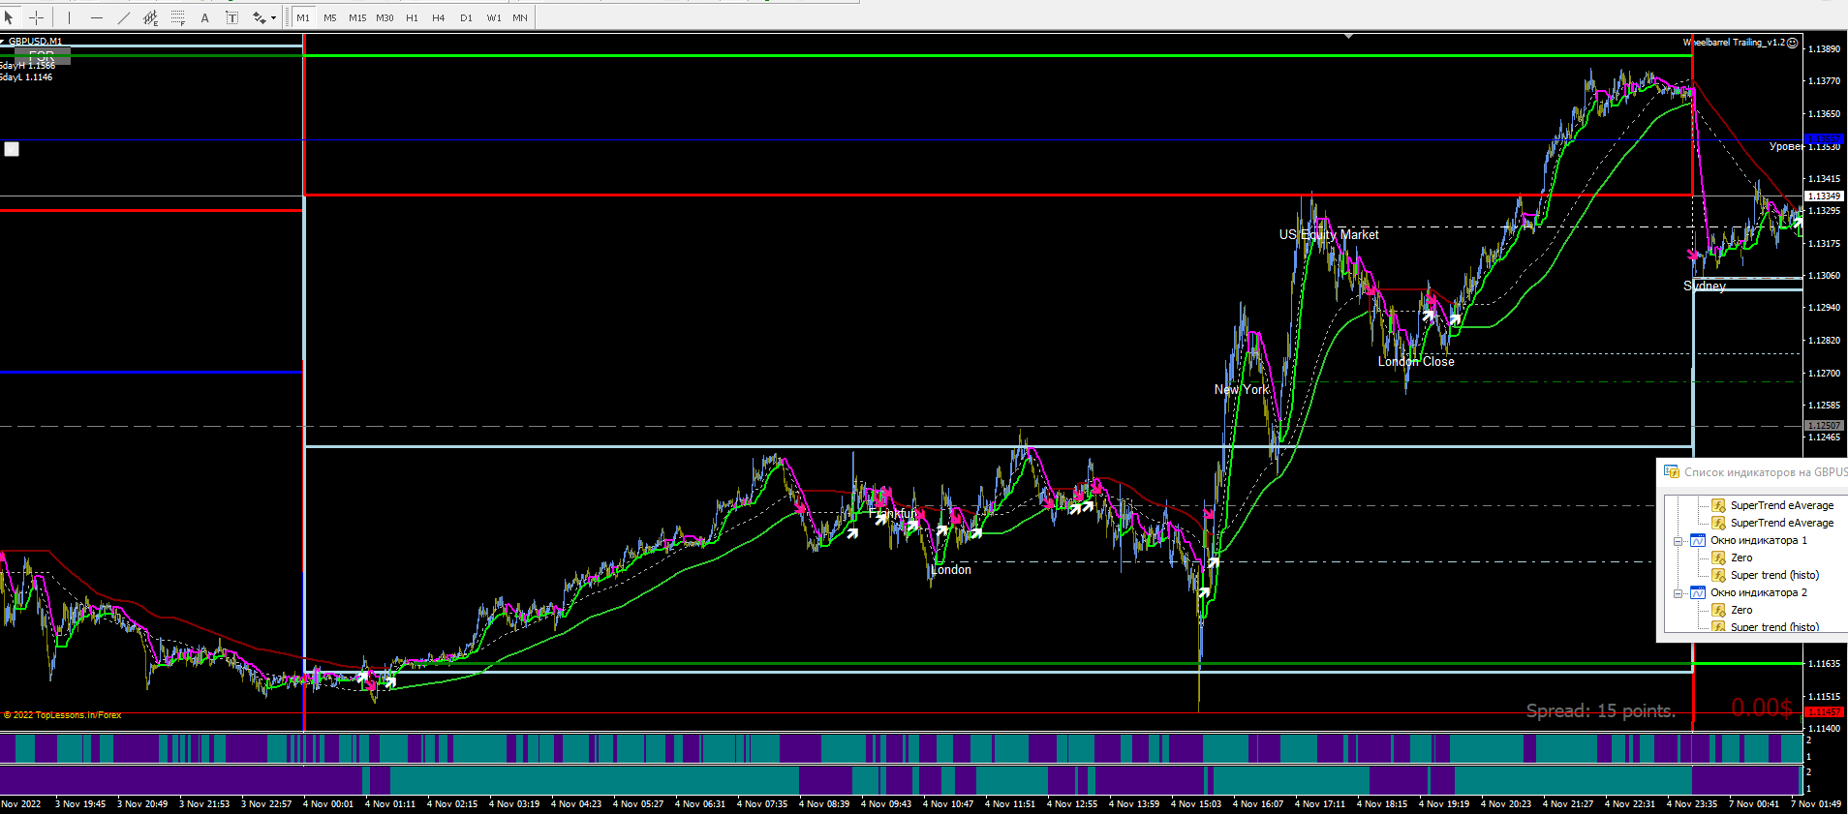
Task: Click the Wheelbarrel Trailing smiley icon
Action: (x=1793, y=43)
